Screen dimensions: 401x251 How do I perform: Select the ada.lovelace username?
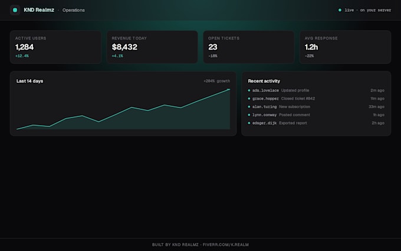[x=265, y=90]
